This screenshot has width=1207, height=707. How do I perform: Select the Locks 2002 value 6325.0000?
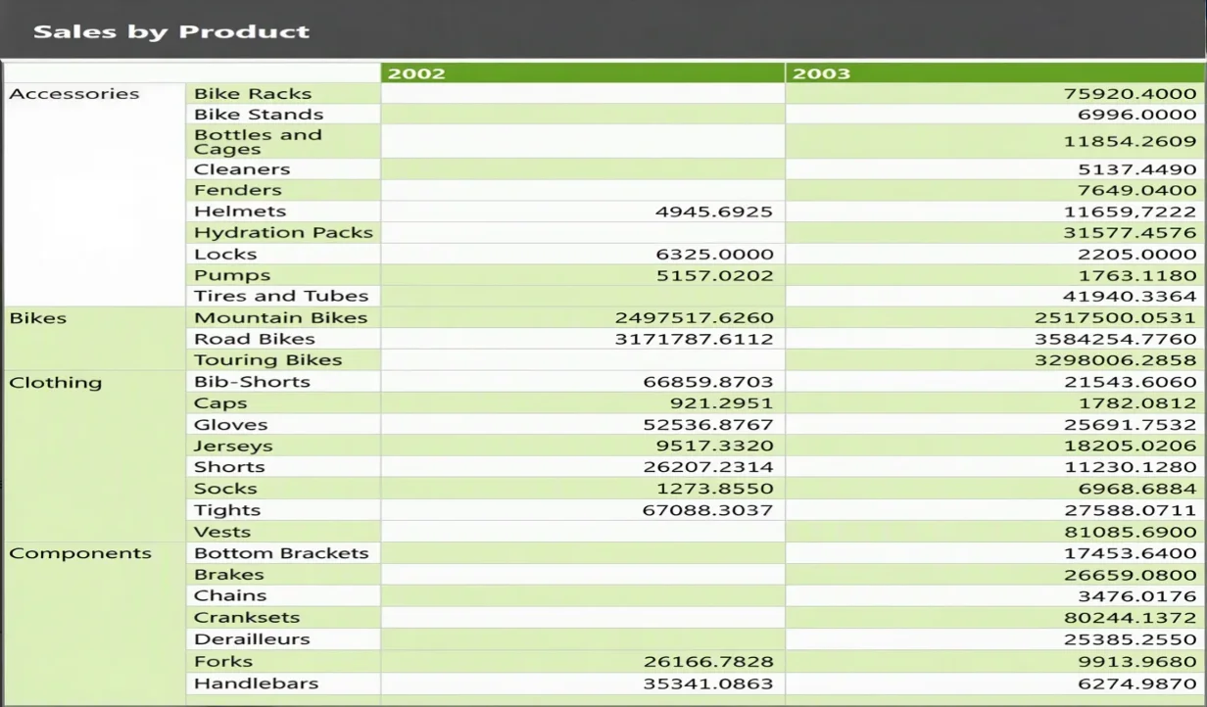click(714, 255)
